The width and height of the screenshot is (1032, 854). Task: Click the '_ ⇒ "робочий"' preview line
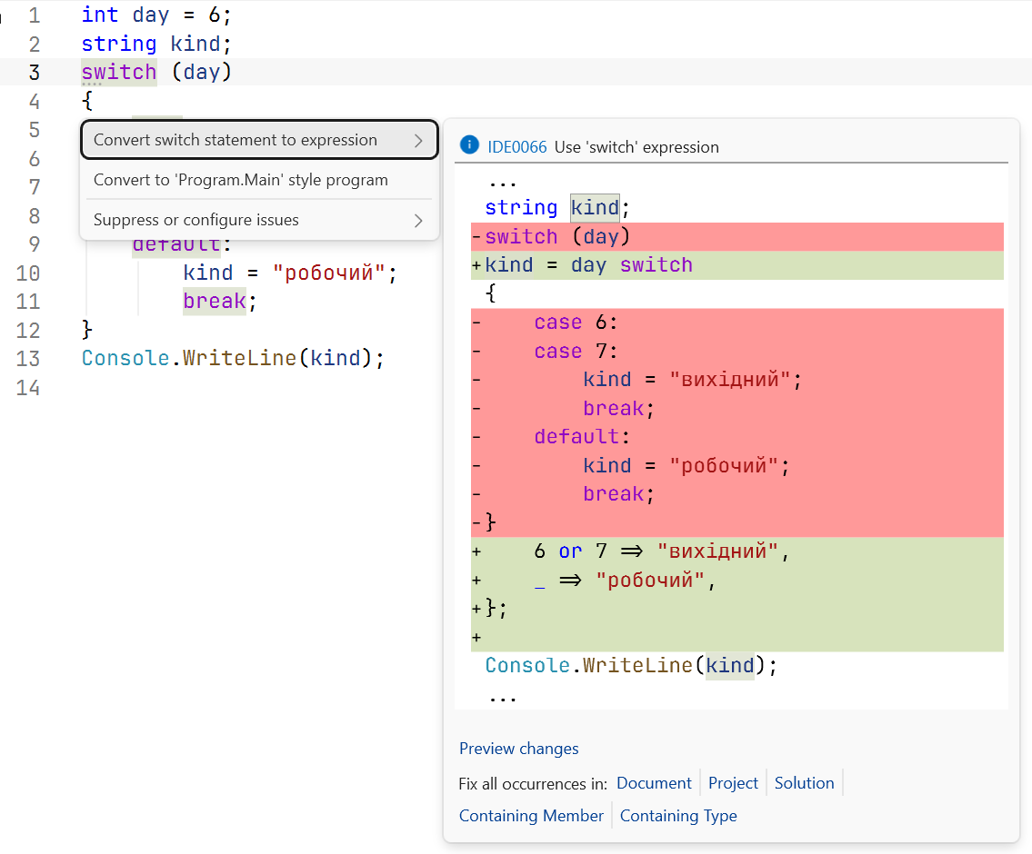pyautogui.click(x=737, y=580)
